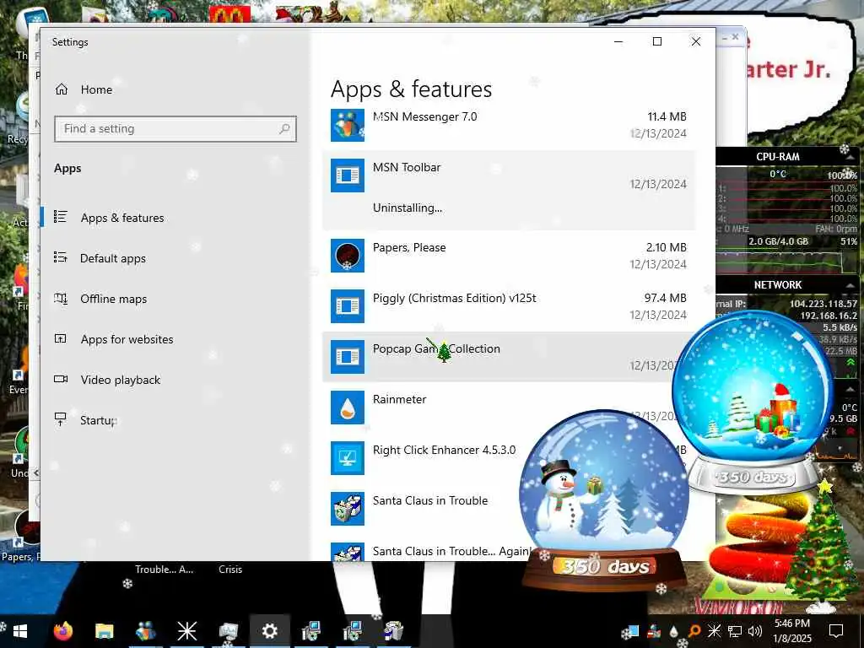Click the Home link in Settings

[x=96, y=89]
